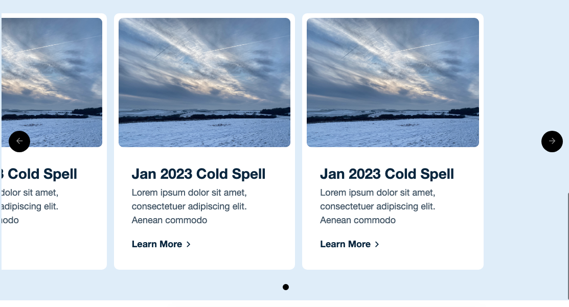Click the right card's Lorem ipsum description
569x307 pixels.
pyautogui.click(x=378, y=206)
